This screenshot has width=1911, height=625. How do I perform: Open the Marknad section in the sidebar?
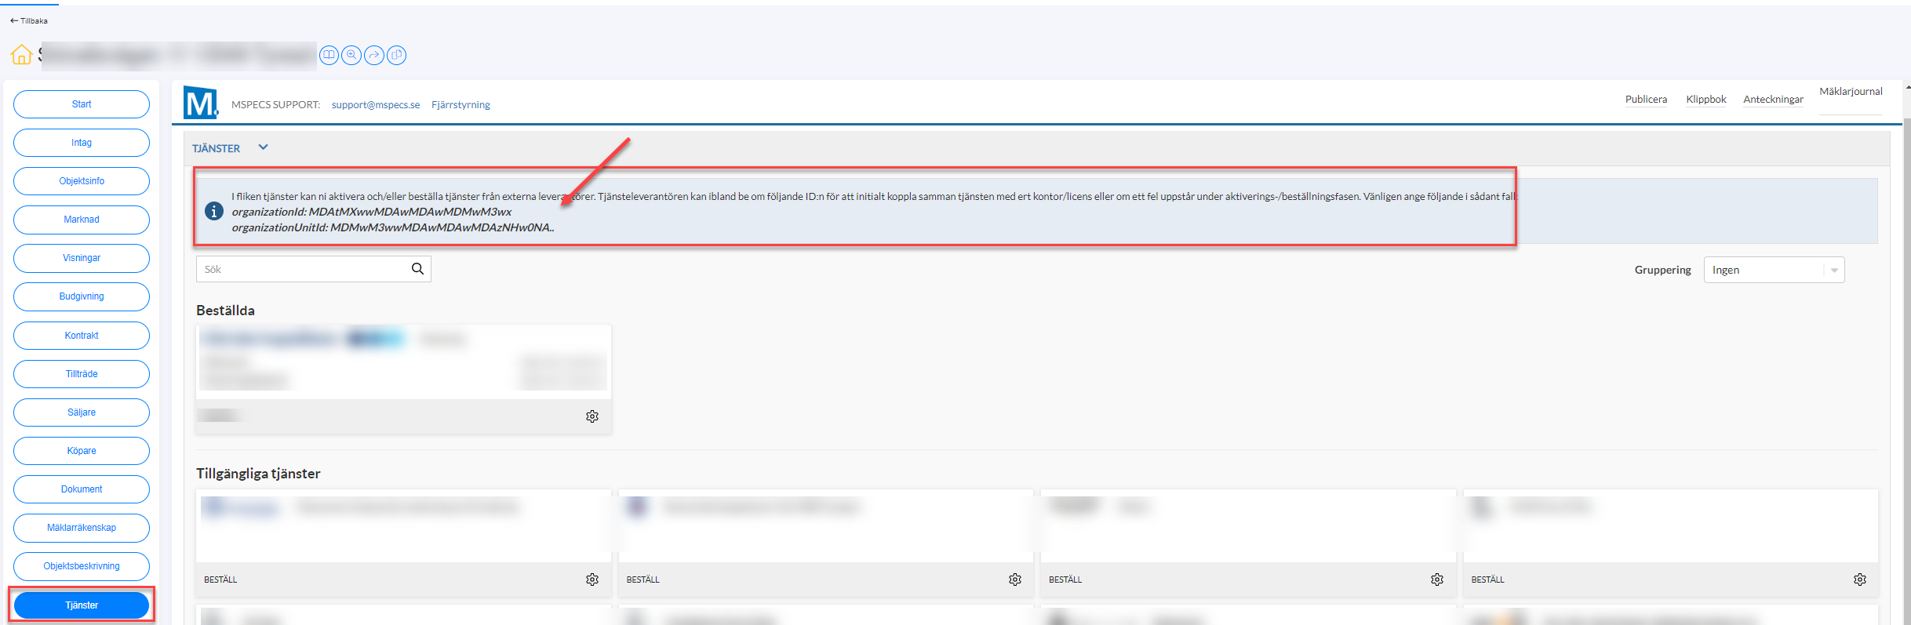[x=82, y=220]
